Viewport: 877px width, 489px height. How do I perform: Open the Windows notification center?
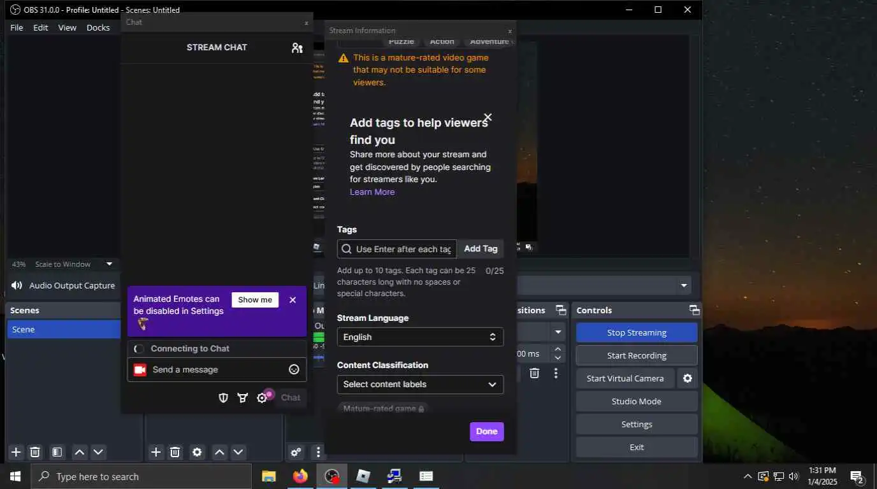pyautogui.click(x=857, y=476)
